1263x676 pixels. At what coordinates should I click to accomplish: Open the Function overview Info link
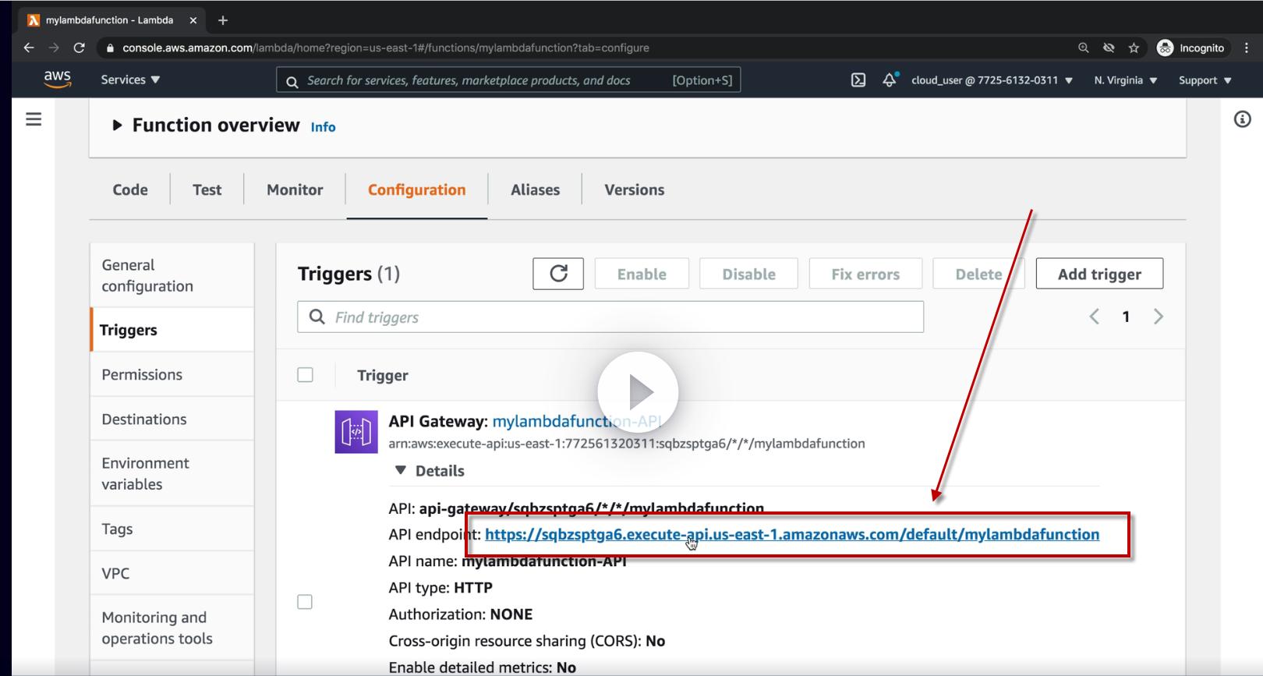(x=323, y=127)
